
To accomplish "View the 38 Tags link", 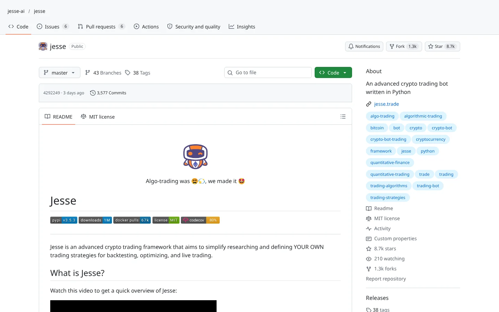I will [138, 73].
